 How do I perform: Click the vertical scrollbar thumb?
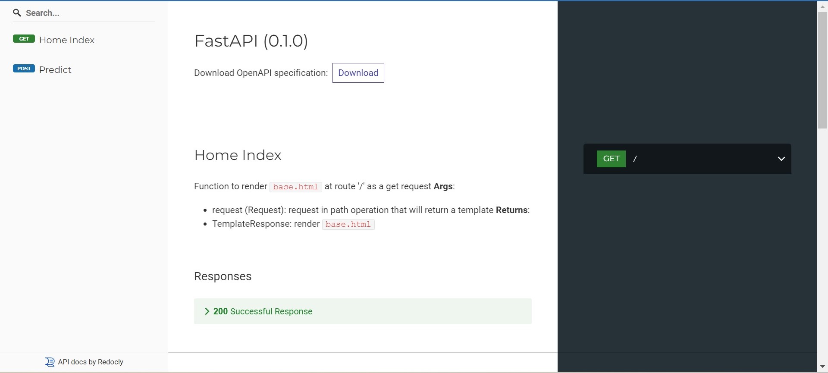pyautogui.click(x=822, y=70)
